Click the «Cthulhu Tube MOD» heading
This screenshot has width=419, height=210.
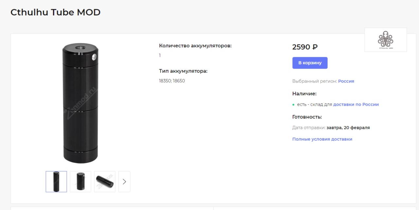(x=55, y=12)
